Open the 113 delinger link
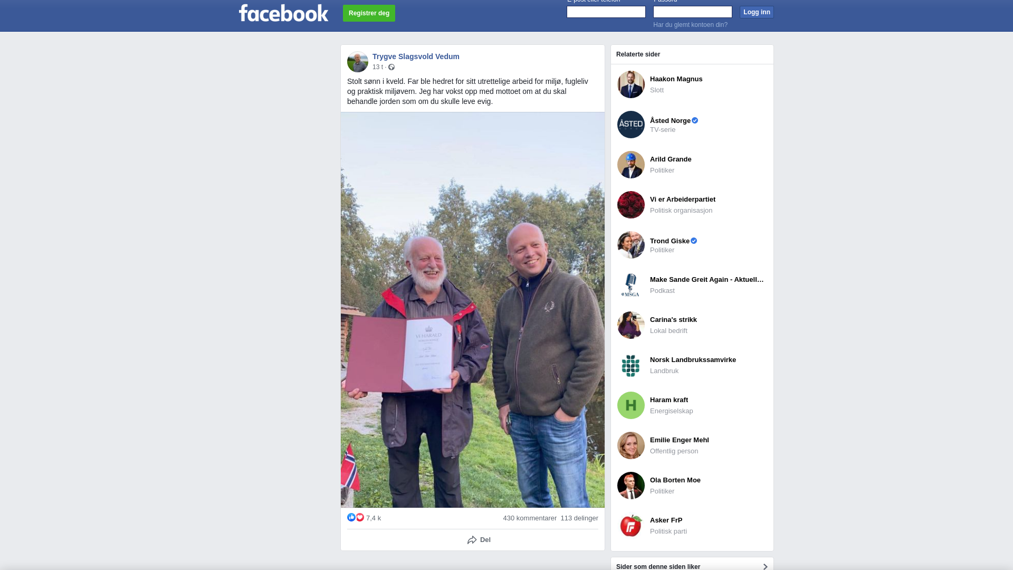 pyautogui.click(x=579, y=518)
